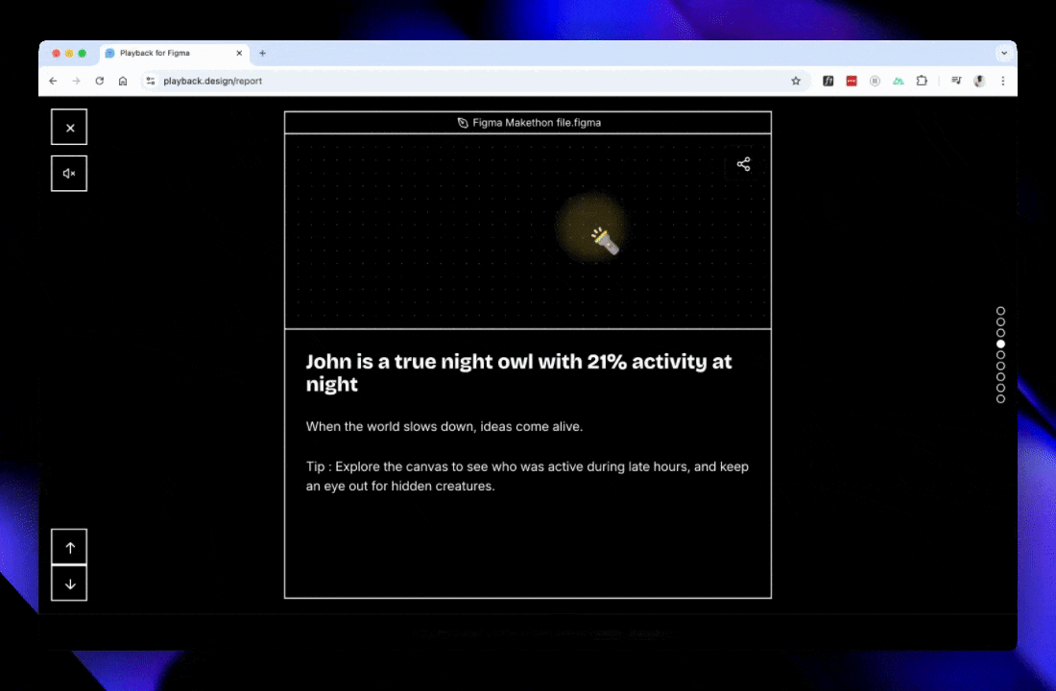Open the Chrome profile avatar

coord(979,81)
